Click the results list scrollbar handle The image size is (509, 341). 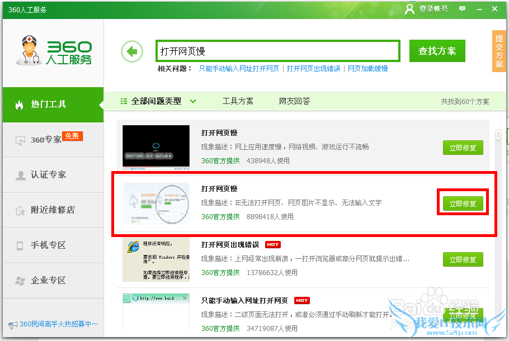pyautogui.click(x=498, y=135)
